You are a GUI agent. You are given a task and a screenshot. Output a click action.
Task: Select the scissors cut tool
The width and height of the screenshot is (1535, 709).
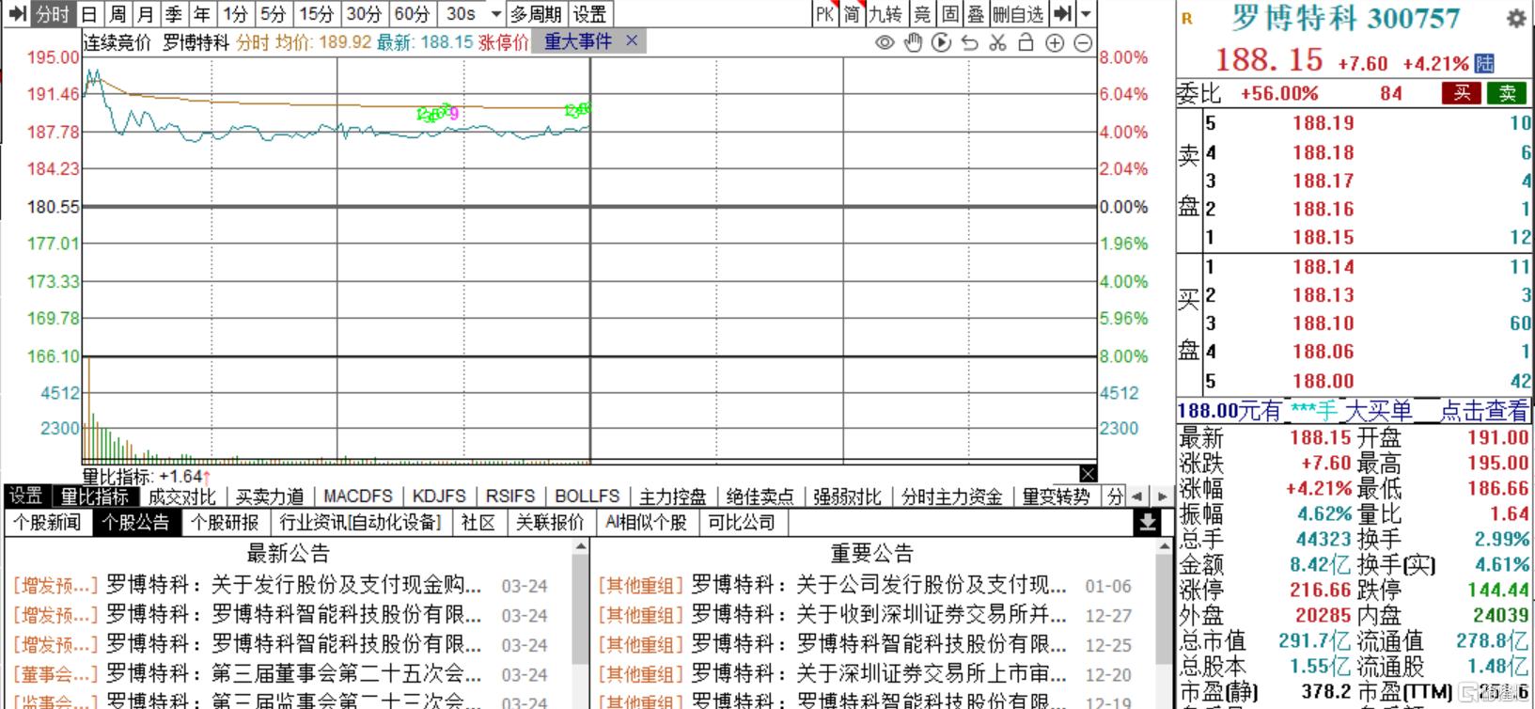click(998, 43)
